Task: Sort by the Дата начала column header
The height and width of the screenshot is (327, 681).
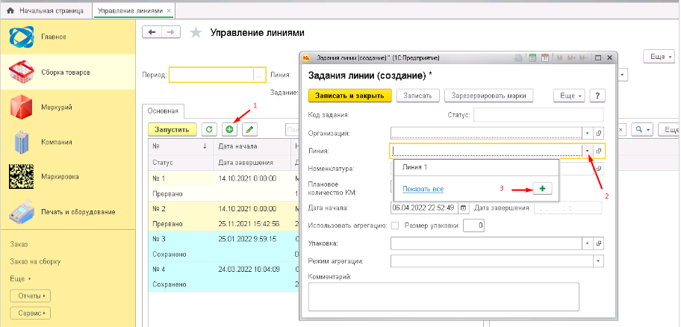Action: [x=252, y=146]
